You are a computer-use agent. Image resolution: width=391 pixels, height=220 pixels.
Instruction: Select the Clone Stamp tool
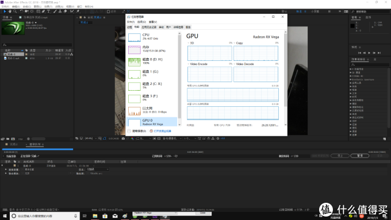point(60,11)
